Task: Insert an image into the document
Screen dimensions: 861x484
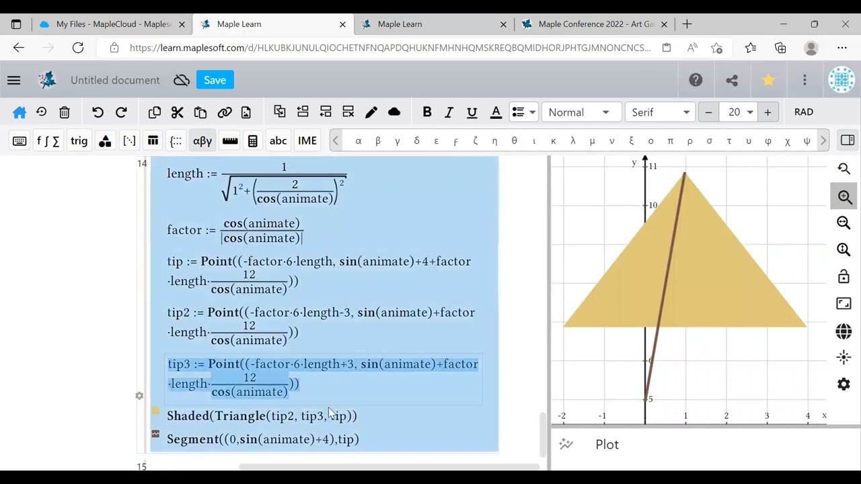Action: pyautogui.click(x=246, y=112)
